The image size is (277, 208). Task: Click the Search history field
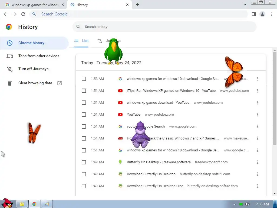pyautogui.click(x=164, y=27)
